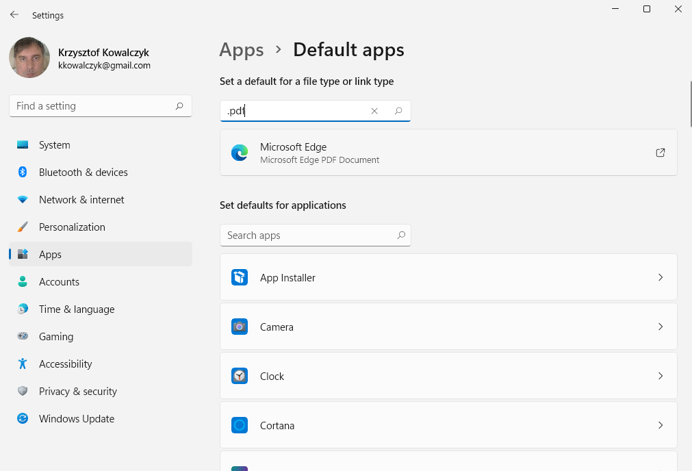Go back using the Settings back arrow

(x=14, y=14)
